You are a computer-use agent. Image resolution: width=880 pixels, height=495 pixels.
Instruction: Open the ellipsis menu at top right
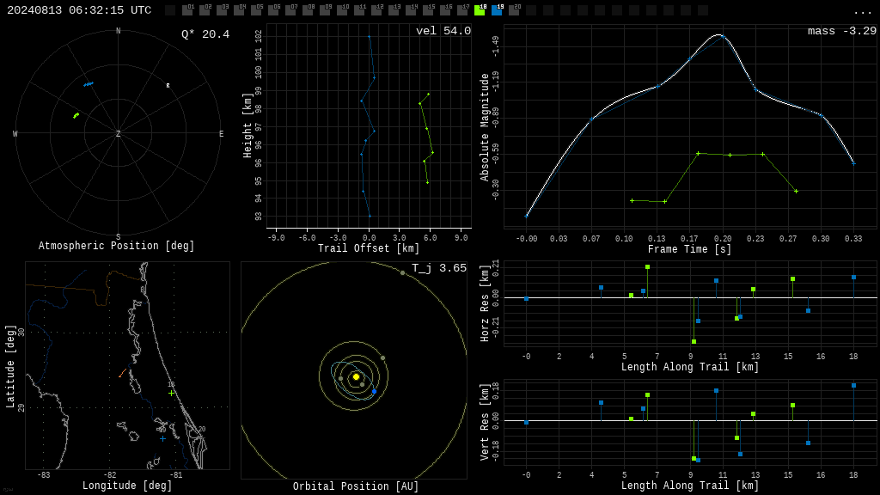(862, 12)
